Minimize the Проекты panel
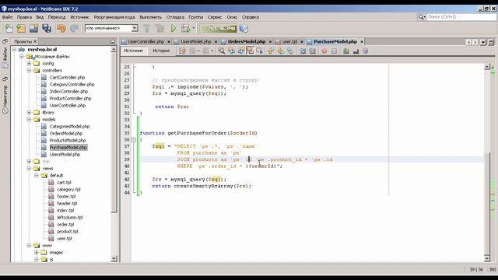This screenshot has height=280, width=498. coord(113,41)
